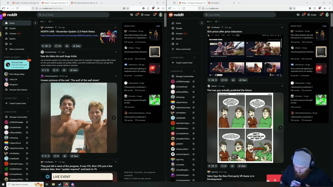Open Hot and Cold game card

click(17, 65)
